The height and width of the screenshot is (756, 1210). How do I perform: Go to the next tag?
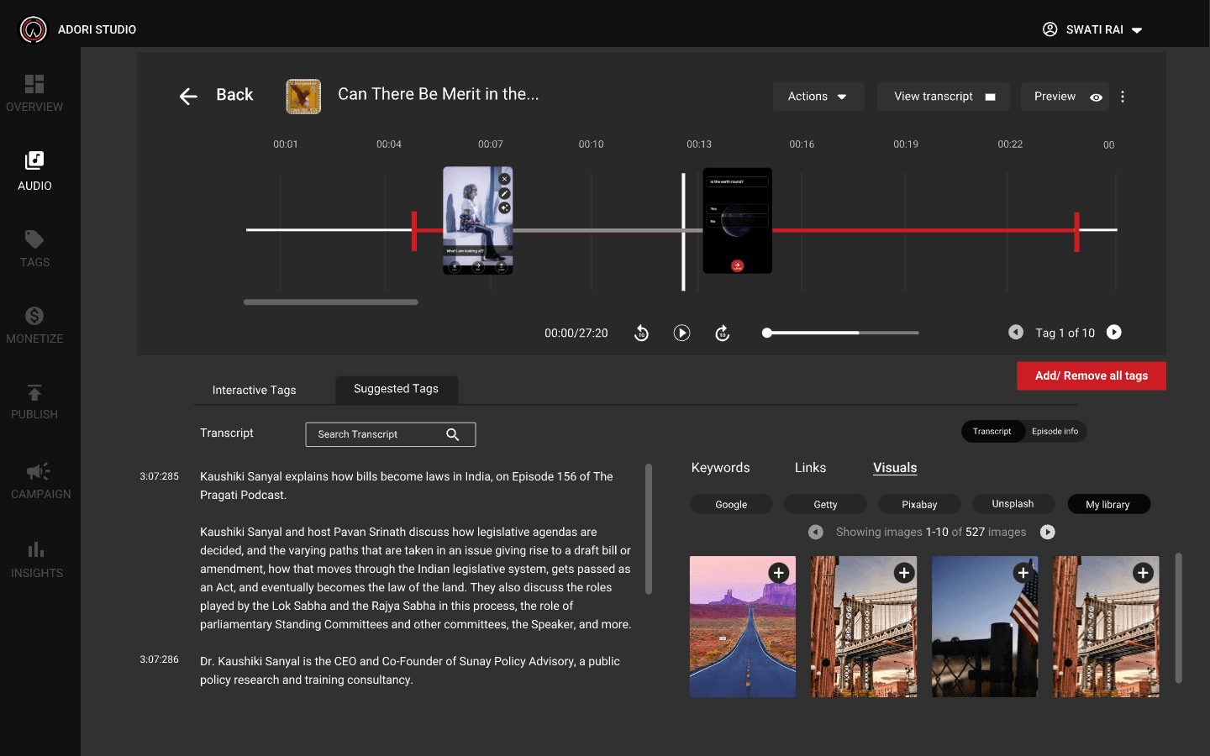[1114, 333]
